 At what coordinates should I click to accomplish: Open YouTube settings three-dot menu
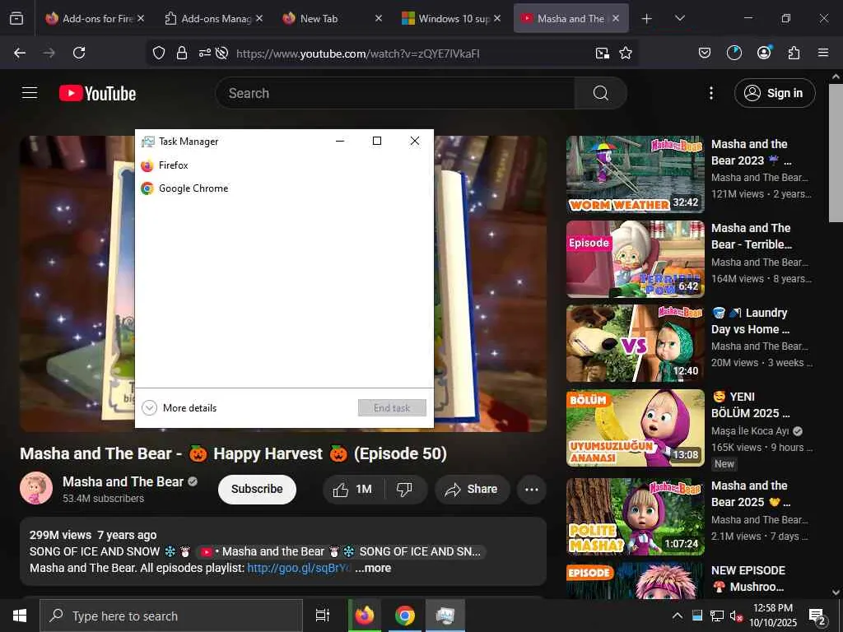click(710, 93)
